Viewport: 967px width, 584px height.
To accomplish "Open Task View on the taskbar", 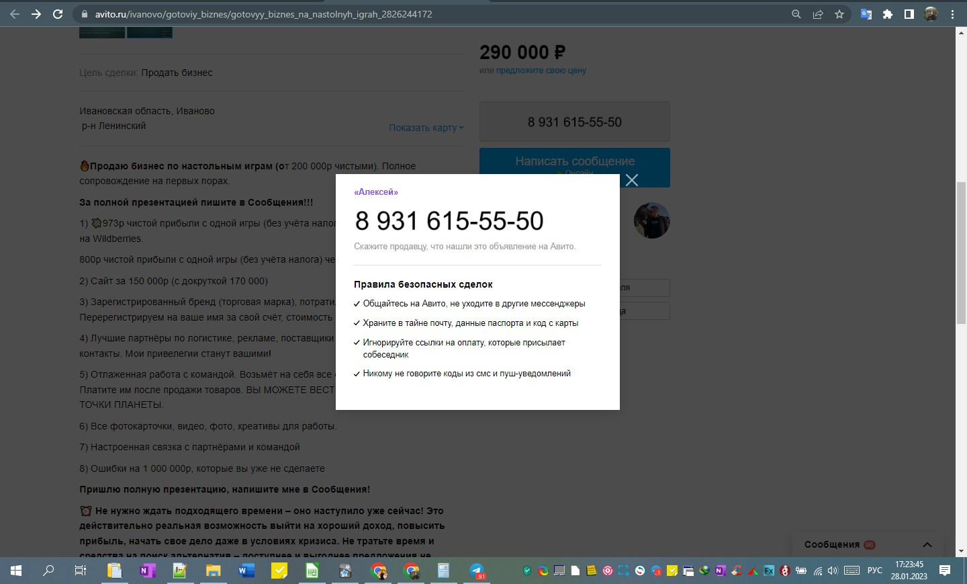I will point(81,571).
